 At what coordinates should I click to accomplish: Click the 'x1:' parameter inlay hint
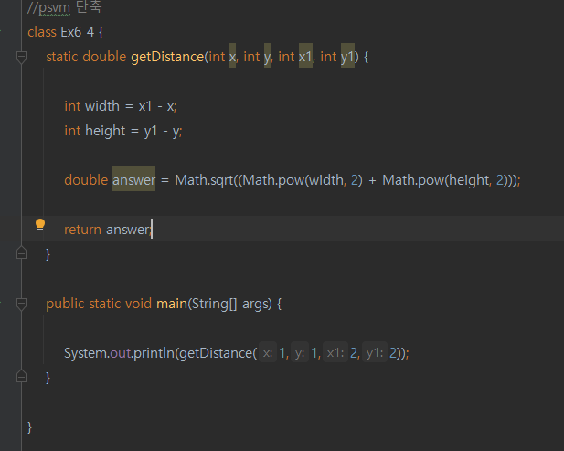pyautogui.click(x=335, y=353)
